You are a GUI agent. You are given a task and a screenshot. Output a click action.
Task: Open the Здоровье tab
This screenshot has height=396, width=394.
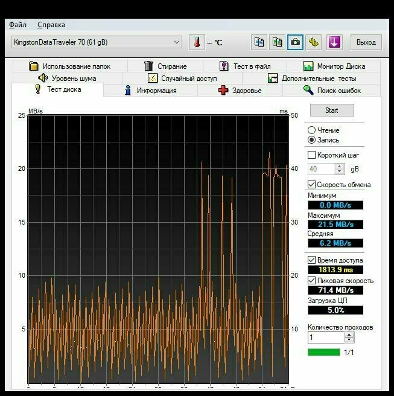[x=240, y=90]
